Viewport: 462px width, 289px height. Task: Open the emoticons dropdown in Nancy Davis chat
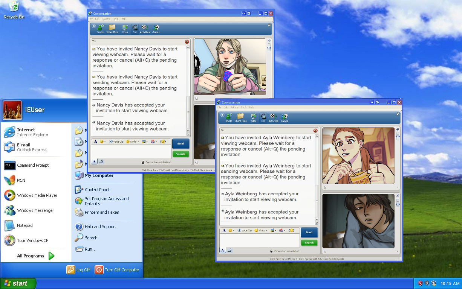pyautogui.click(x=103, y=141)
